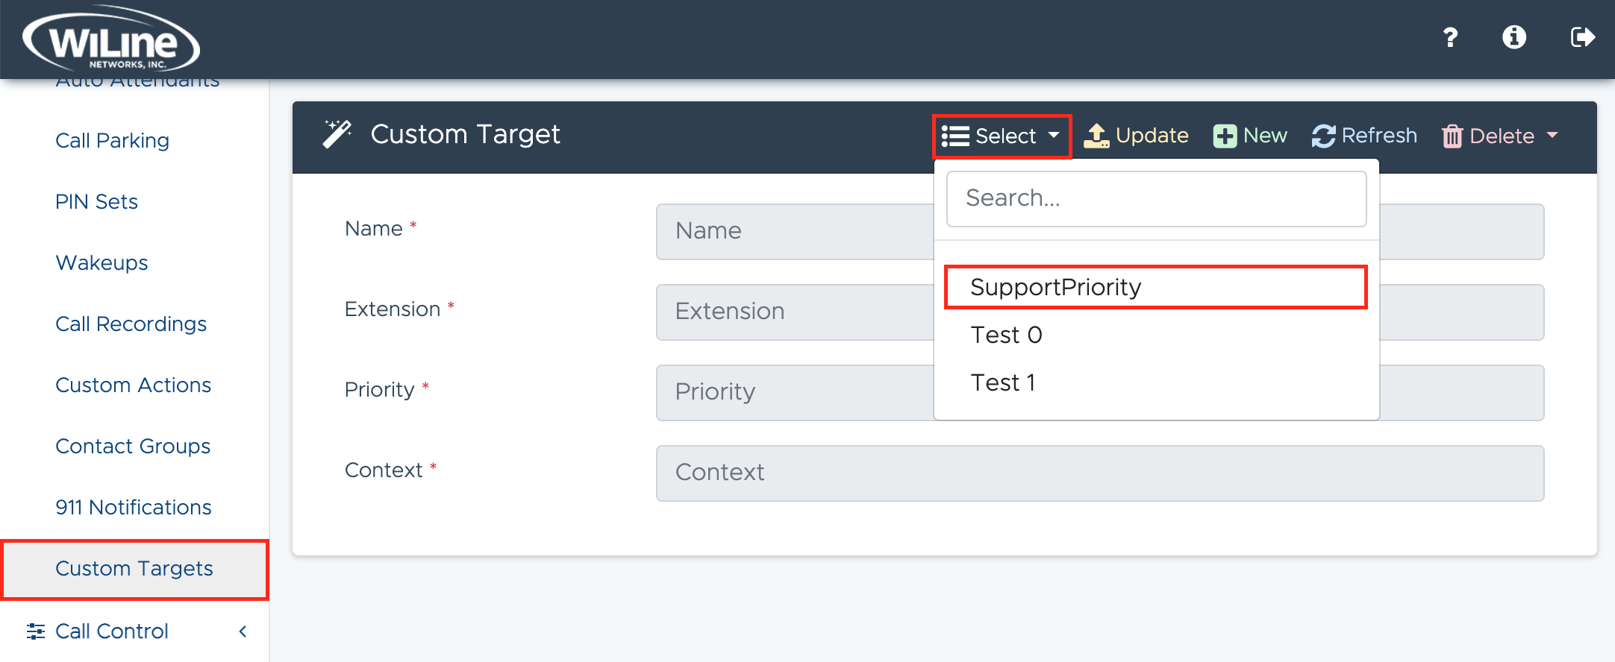The image size is (1615, 662).
Task: Click into the Context field
Action: [1100, 473]
